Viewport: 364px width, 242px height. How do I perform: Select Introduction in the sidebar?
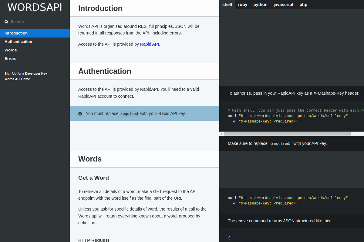(35, 33)
